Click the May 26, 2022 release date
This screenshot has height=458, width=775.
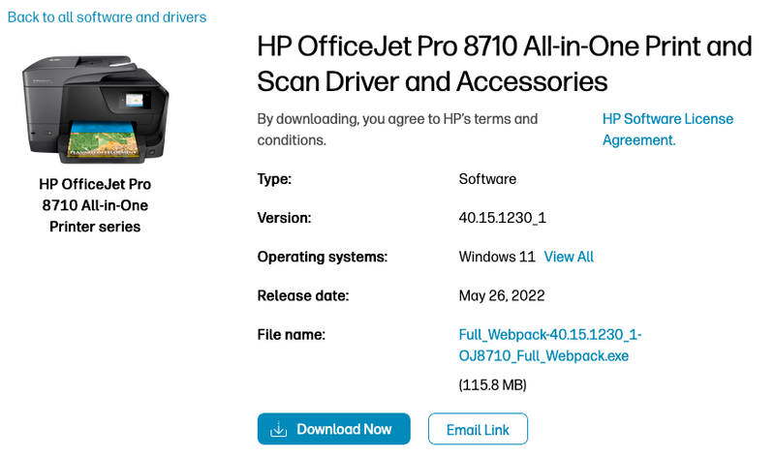(x=502, y=295)
